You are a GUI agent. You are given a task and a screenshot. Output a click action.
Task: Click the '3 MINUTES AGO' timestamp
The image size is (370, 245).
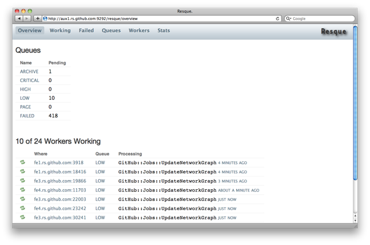click(x=233, y=181)
